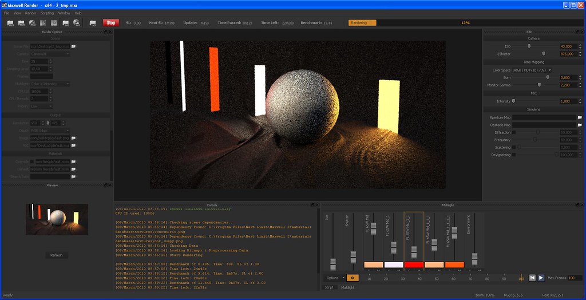Screen dimensions: 586x300
Task: Browse for an Aperture Map file
Action: pyautogui.click(x=580, y=117)
